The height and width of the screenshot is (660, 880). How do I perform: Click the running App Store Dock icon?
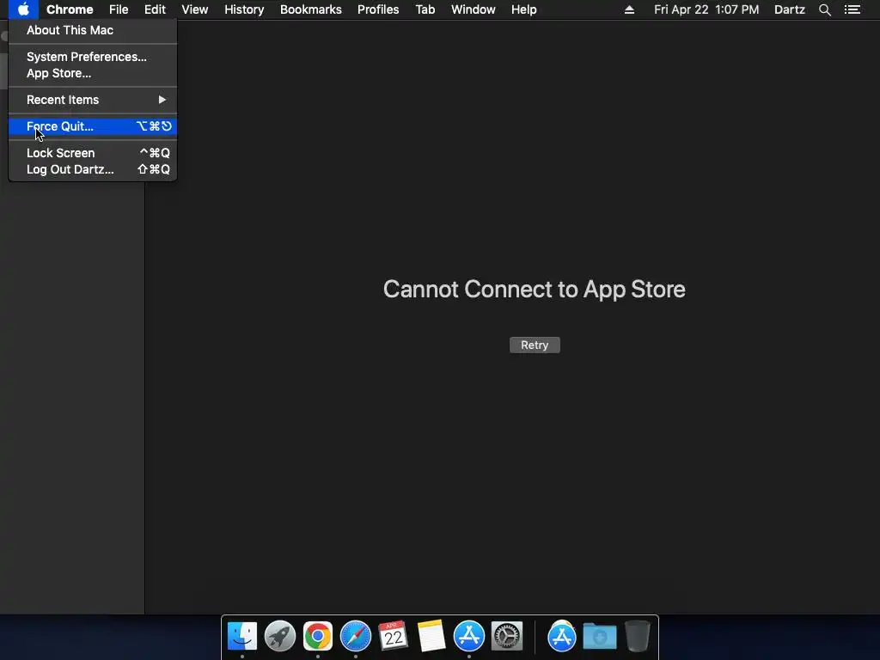point(468,636)
